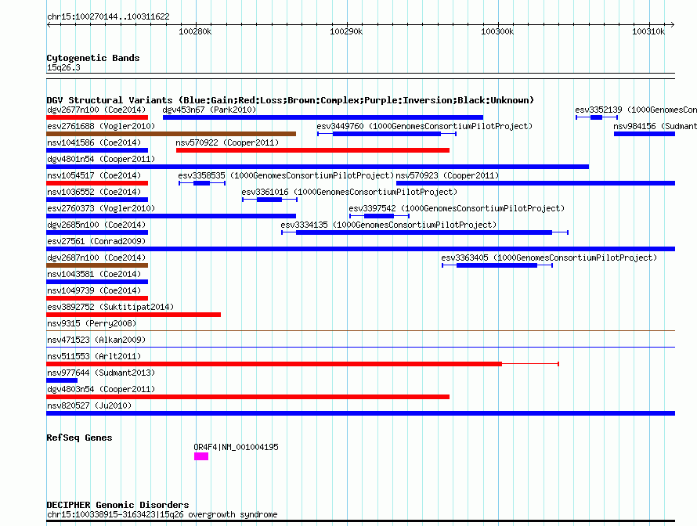
Task: Click the esv27561 (Conrad2009) label
Action: [x=96, y=241]
